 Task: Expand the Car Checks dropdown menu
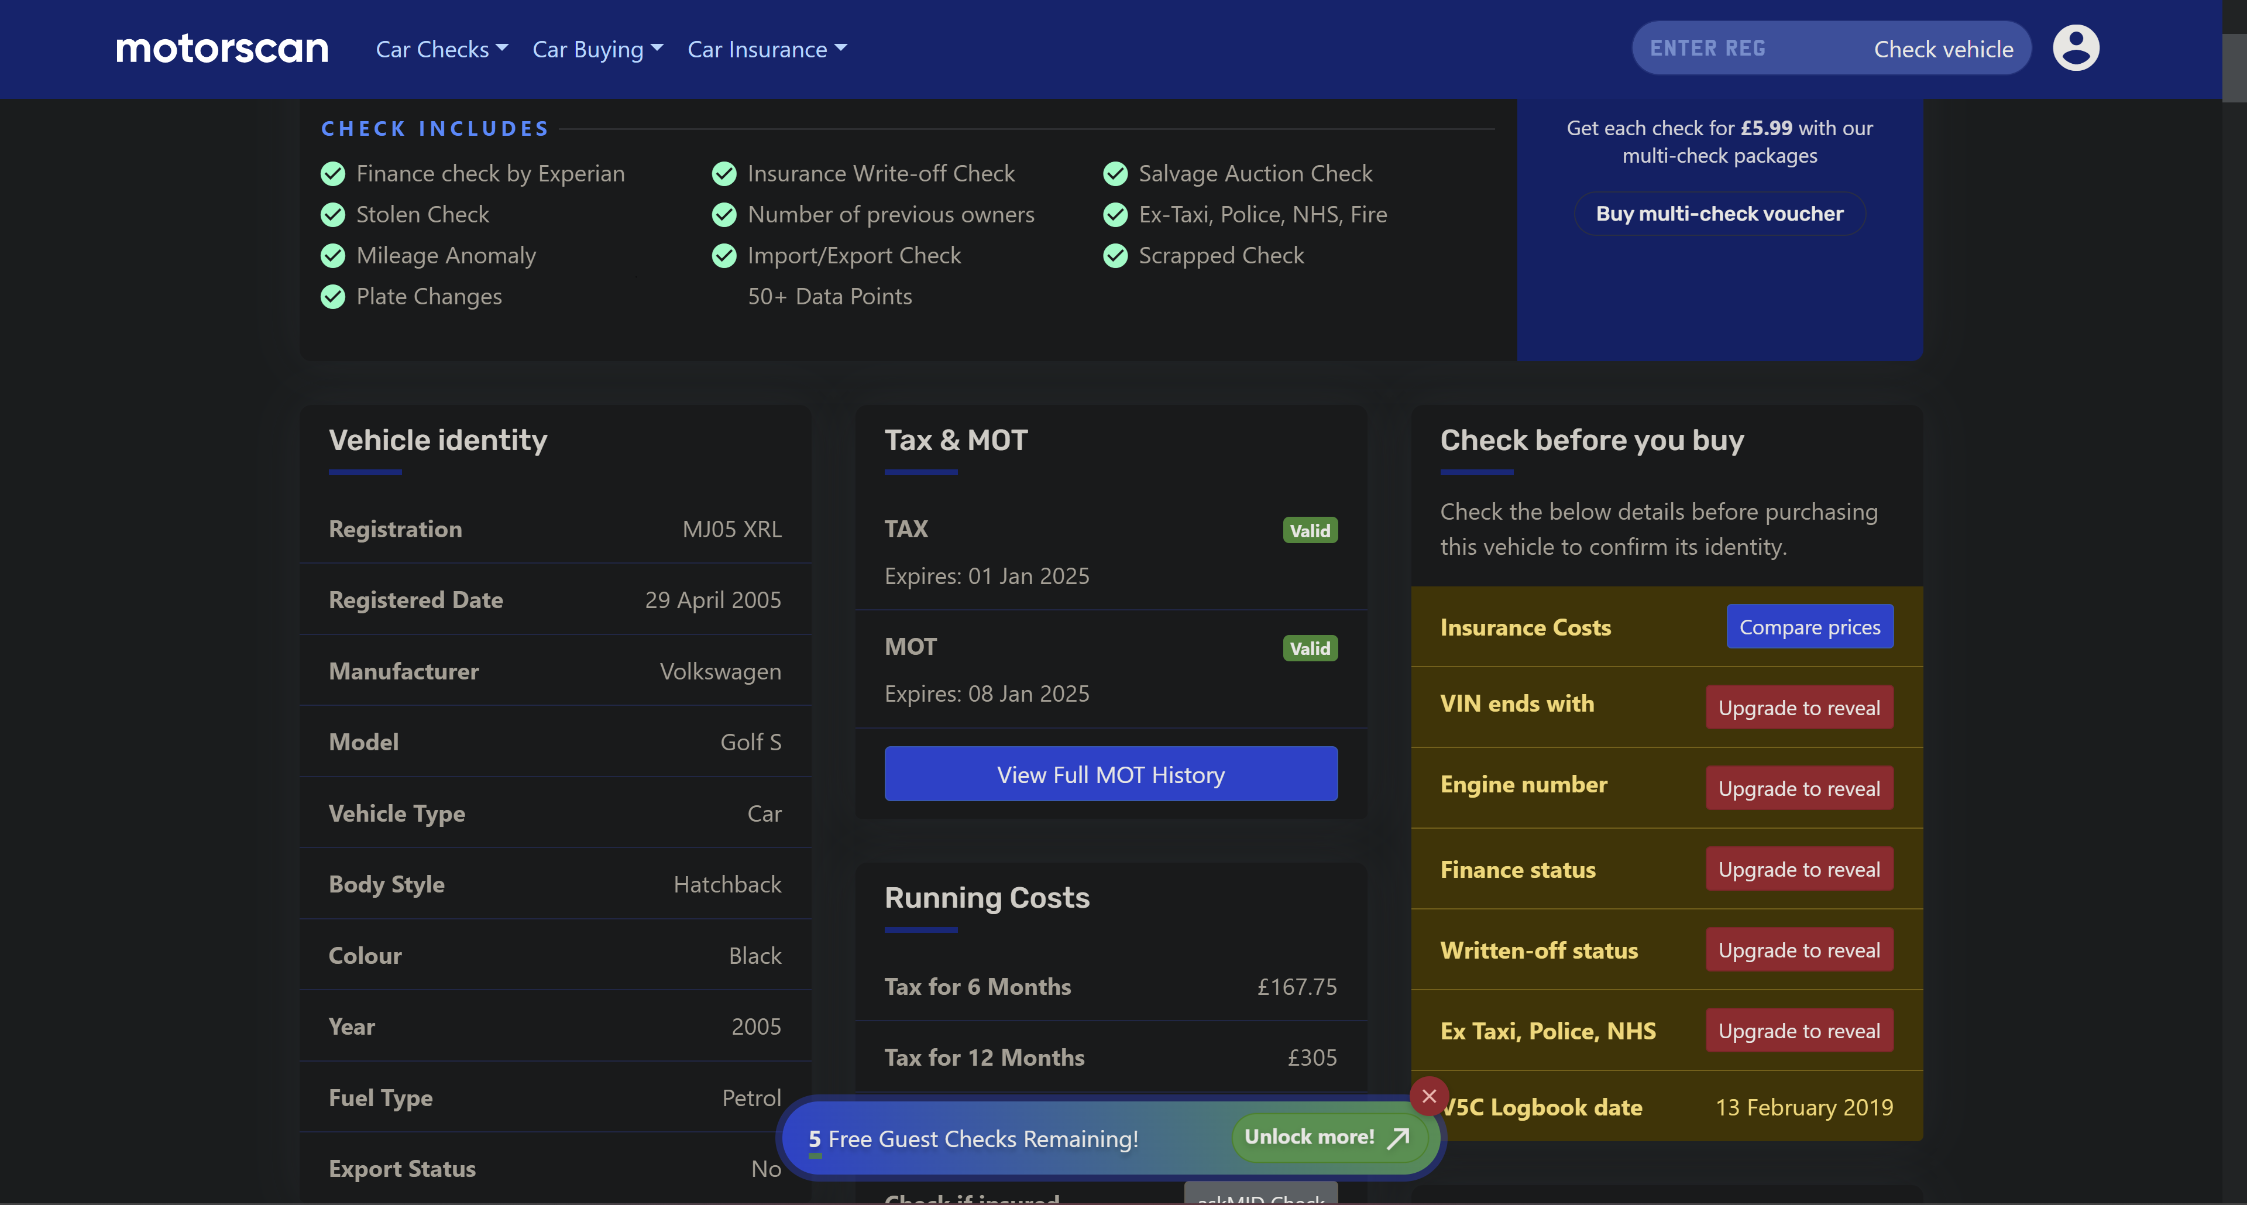coord(441,50)
